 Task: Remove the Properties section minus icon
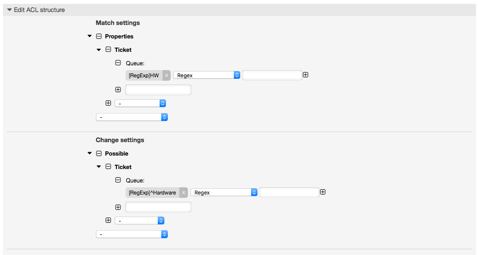[99, 36]
